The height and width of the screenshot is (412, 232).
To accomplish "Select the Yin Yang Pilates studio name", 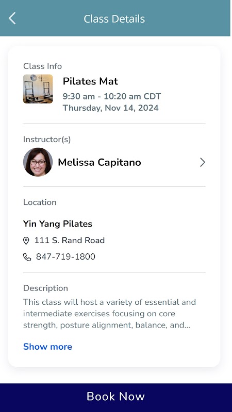I will pyautogui.click(x=58, y=224).
